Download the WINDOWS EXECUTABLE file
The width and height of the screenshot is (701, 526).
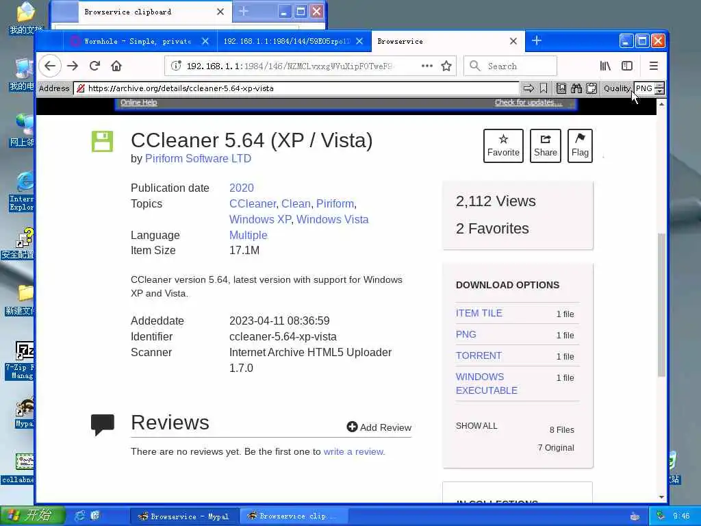[487, 384]
